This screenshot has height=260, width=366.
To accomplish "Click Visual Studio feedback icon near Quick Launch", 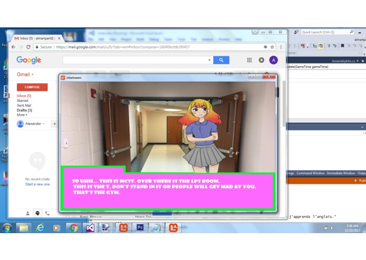I will [x=296, y=32].
